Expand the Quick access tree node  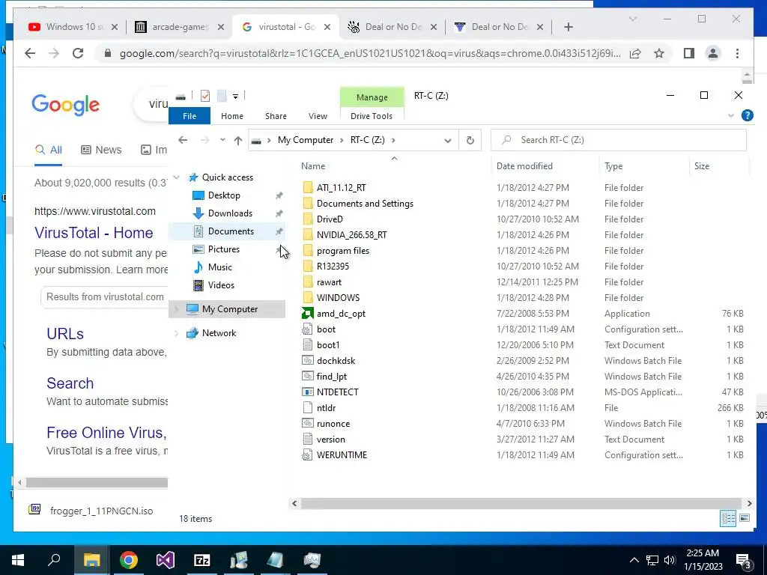[177, 177]
